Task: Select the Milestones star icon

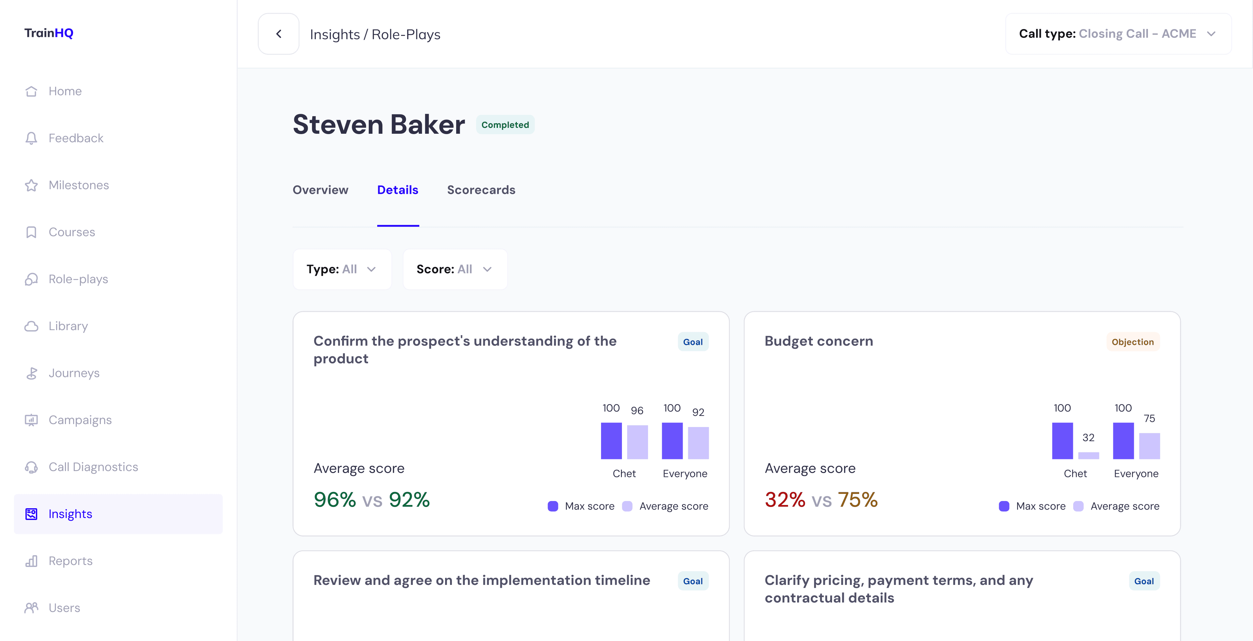Action: point(31,185)
